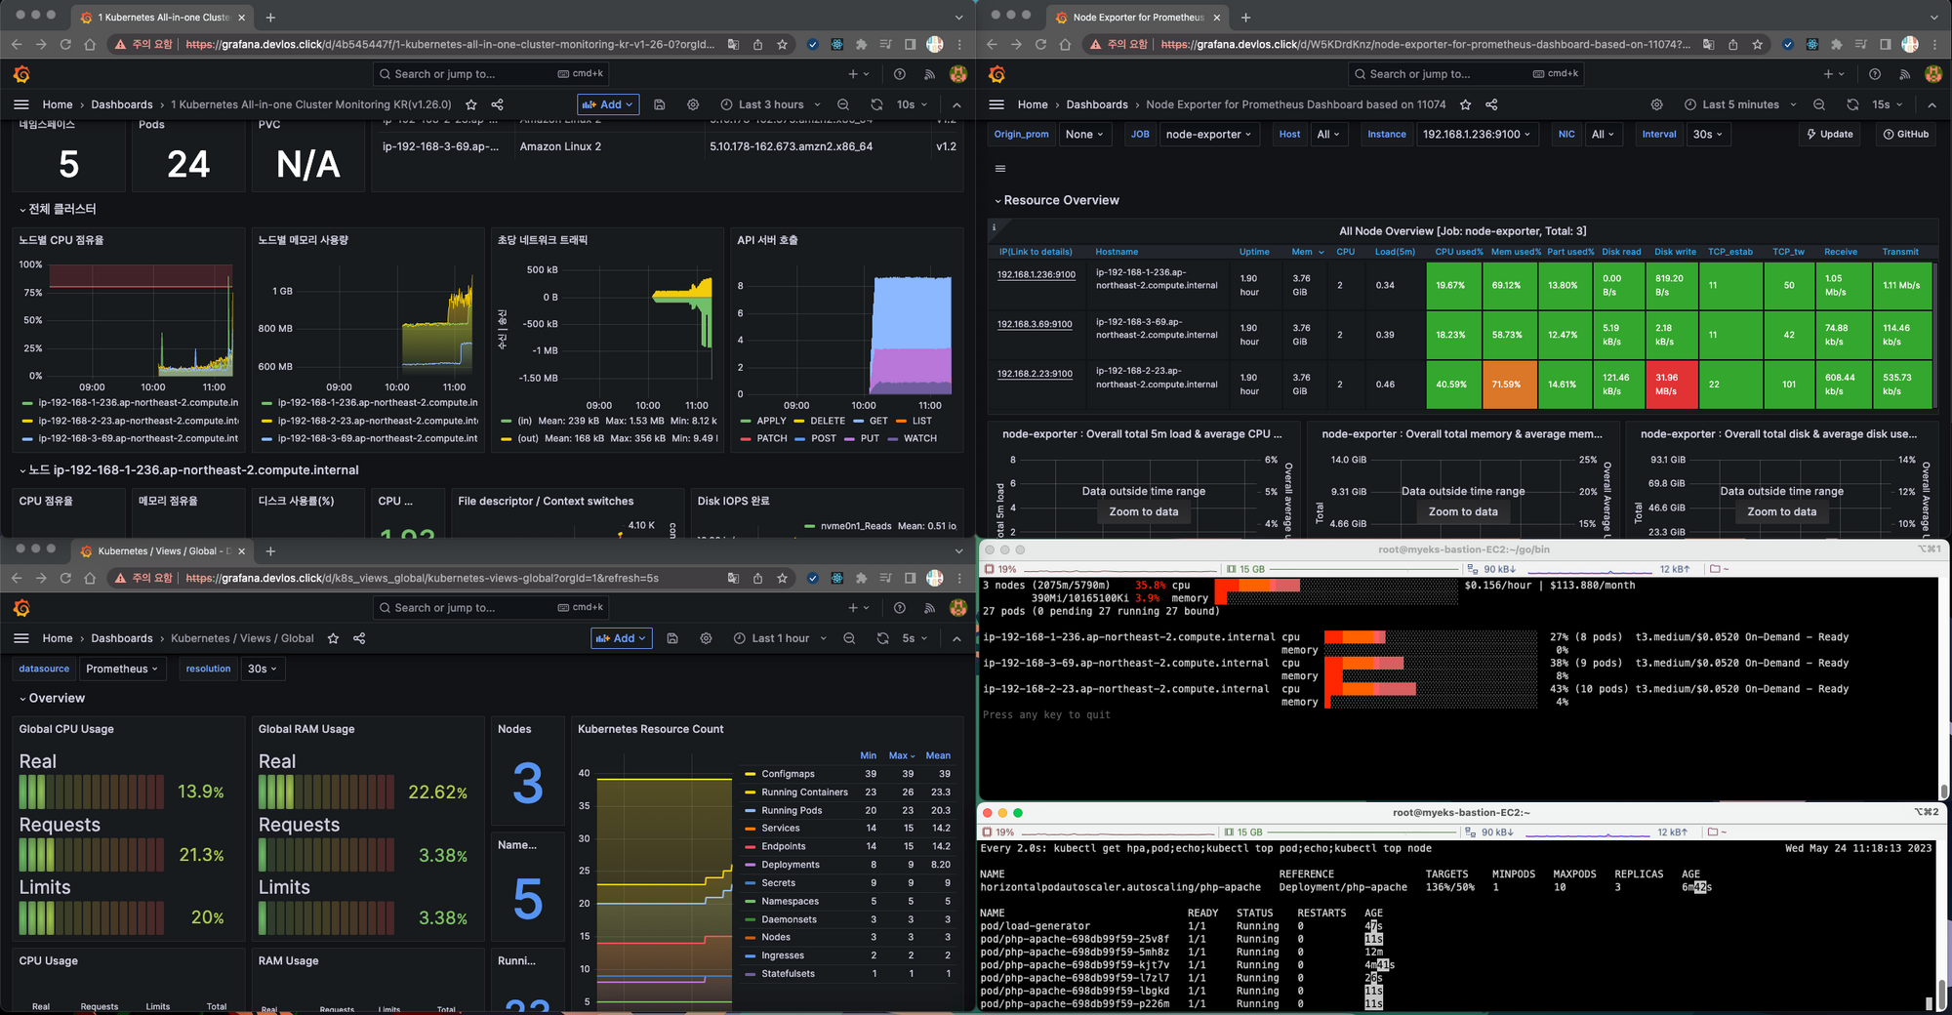1952x1015 pixels.
Task: Open the node-exporter JOB dropdown
Action: [1208, 135]
